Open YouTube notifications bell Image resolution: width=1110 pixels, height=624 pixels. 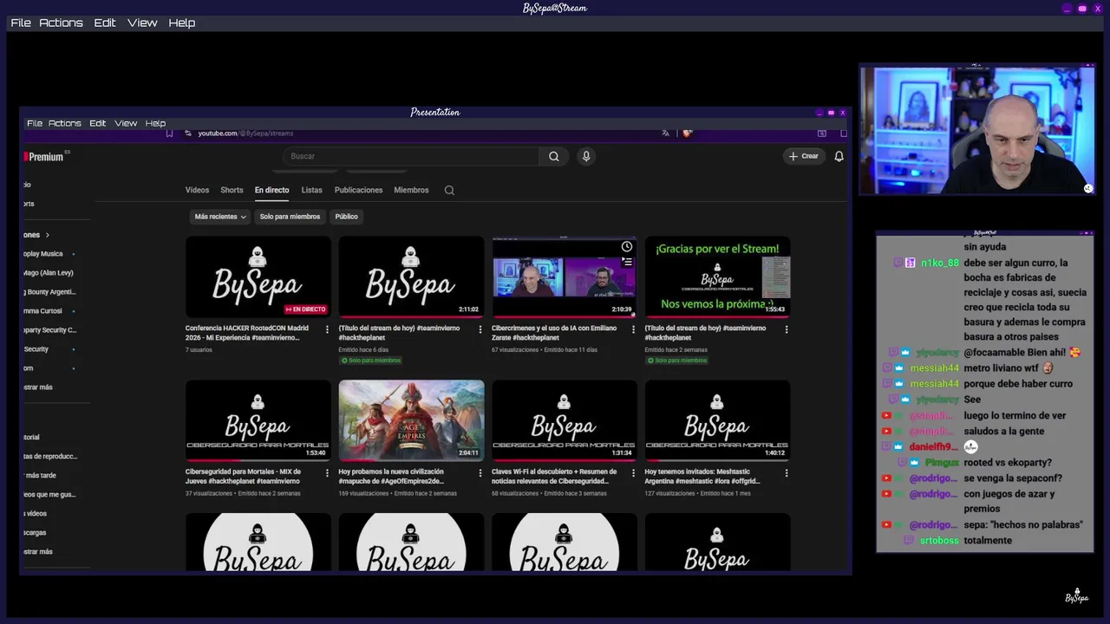839,156
